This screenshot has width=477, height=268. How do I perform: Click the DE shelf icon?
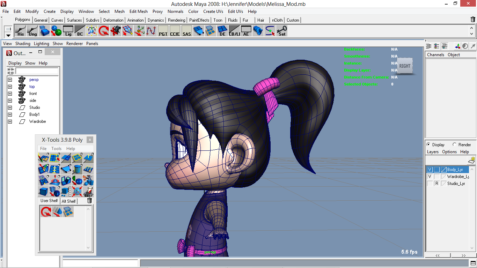pyautogui.click(x=222, y=31)
